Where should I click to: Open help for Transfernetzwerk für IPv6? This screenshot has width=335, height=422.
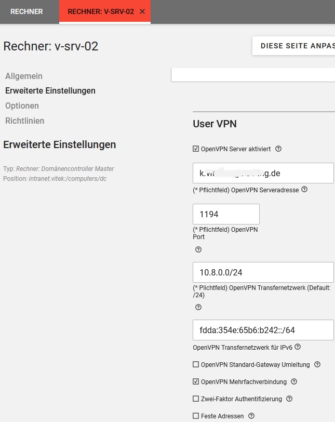(298, 347)
